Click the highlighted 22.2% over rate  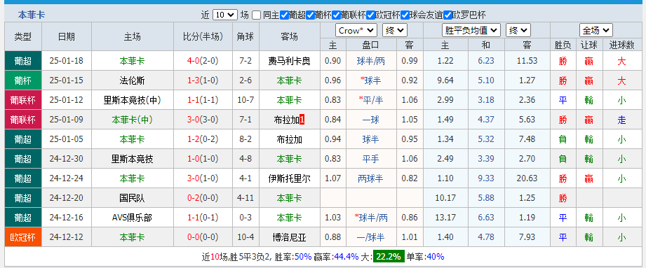click(x=389, y=257)
